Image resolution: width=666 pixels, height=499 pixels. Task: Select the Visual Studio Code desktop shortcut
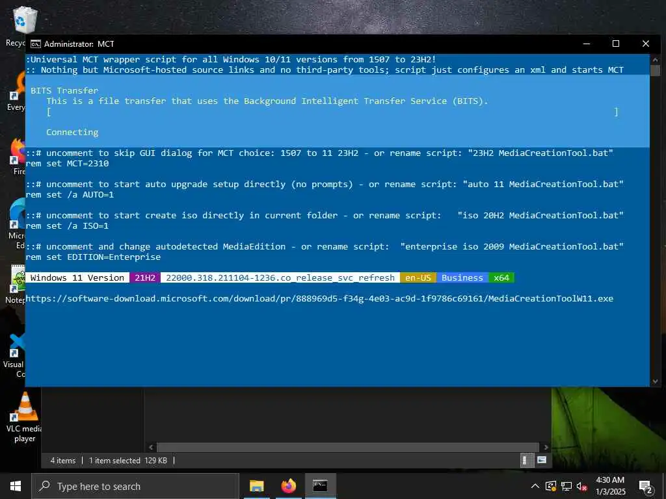[x=16, y=355]
